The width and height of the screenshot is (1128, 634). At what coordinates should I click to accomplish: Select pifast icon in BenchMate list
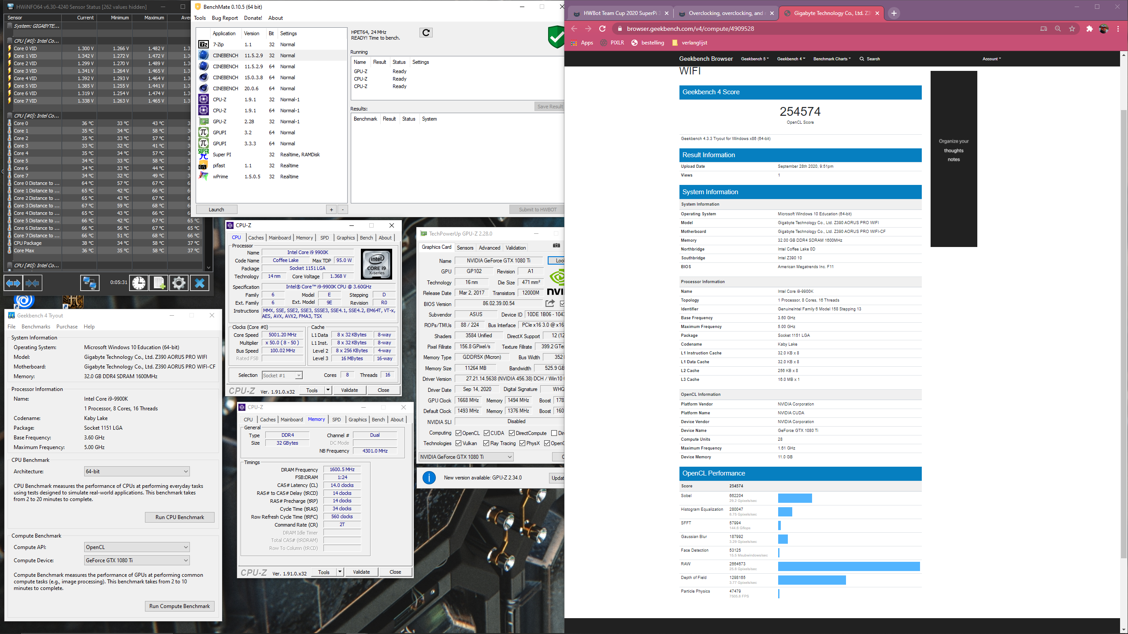tap(203, 166)
